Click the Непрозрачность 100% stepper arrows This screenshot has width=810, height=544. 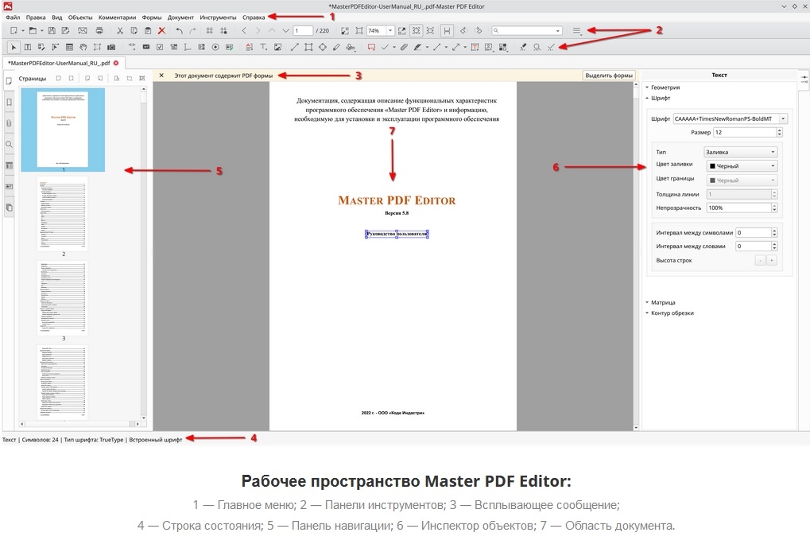(774, 208)
